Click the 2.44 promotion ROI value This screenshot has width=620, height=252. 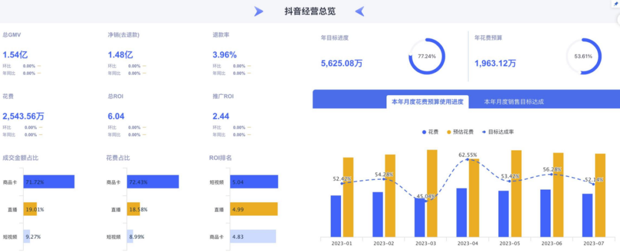pyautogui.click(x=220, y=116)
